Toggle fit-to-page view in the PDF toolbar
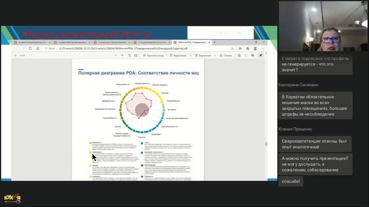Viewport: 369px width, 207px height. [136, 55]
